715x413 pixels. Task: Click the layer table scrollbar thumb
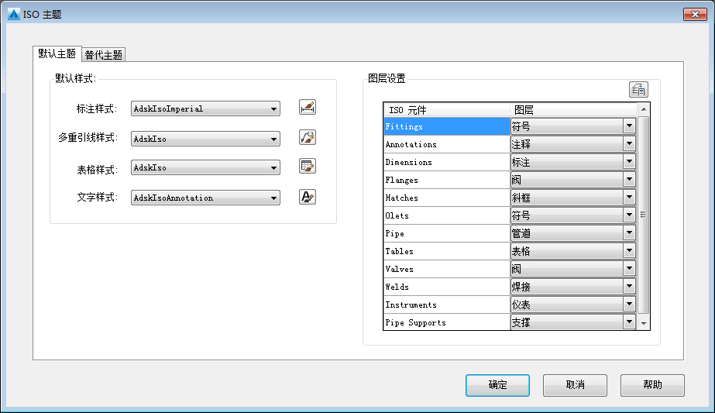point(644,215)
